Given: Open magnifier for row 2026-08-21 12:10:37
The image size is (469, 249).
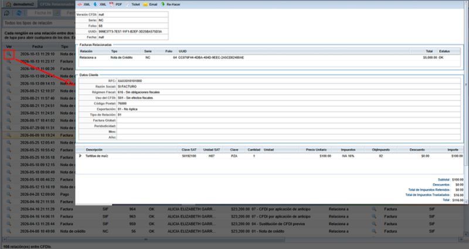Looking at the screenshot, I should pyautogui.click(x=9, y=91).
